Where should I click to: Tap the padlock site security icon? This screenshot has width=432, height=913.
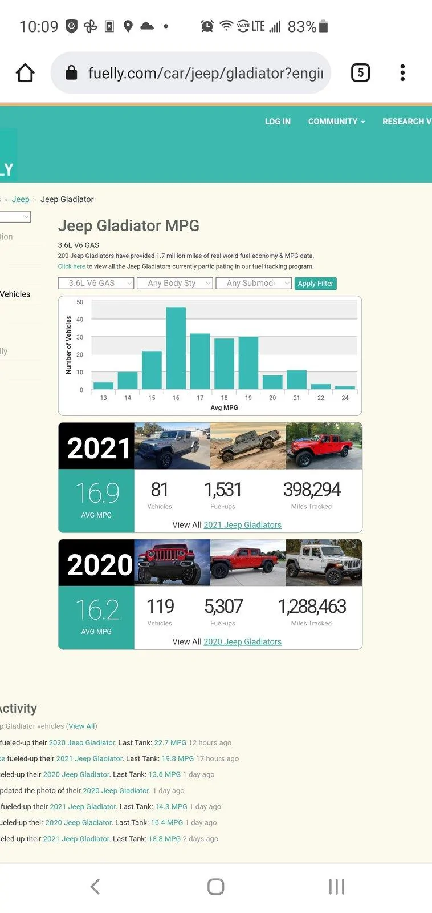coord(71,72)
